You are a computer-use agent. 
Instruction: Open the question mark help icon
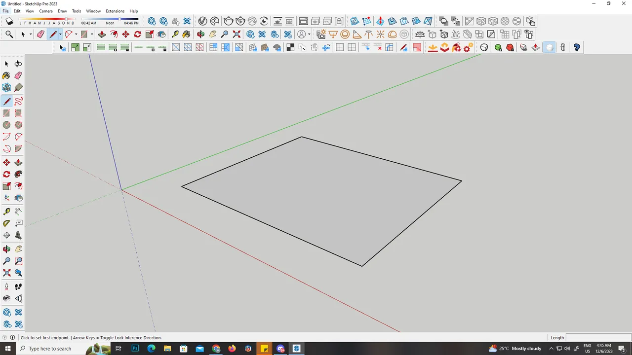577,47
